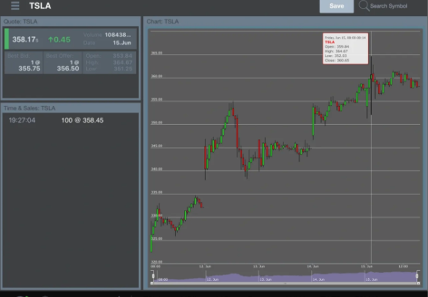Click the 335.00 price axis label

[x=156, y=192]
